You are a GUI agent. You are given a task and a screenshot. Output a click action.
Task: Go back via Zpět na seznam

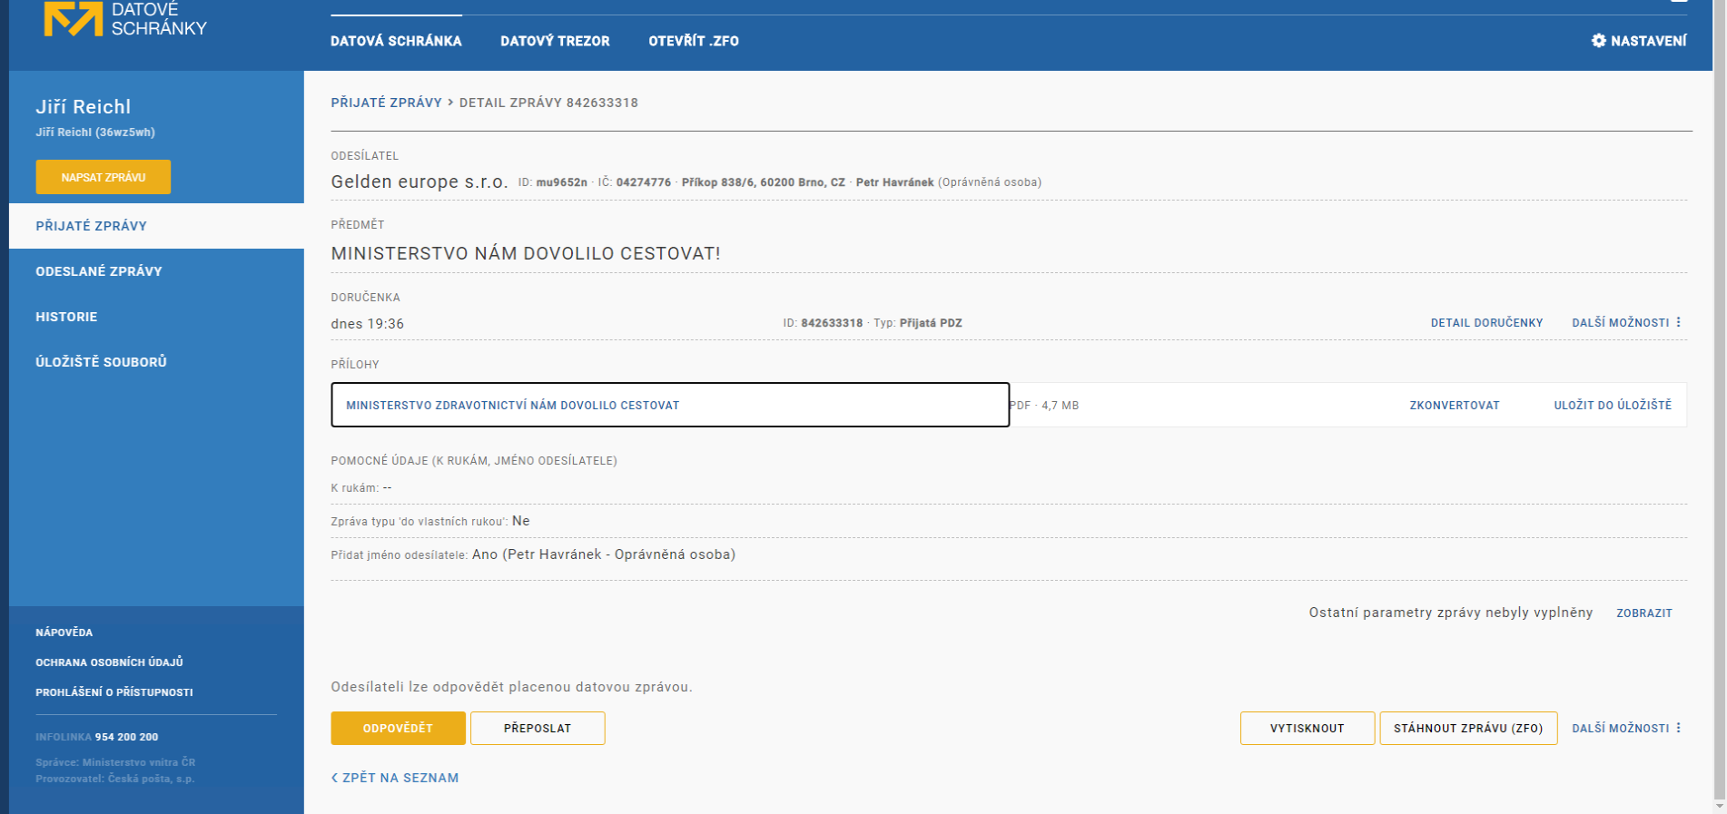point(395,778)
